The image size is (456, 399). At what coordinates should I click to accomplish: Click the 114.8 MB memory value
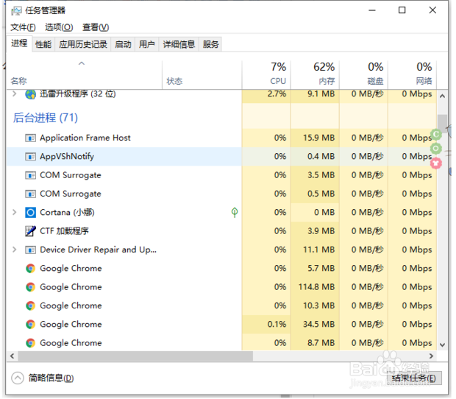pyautogui.click(x=317, y=287)
